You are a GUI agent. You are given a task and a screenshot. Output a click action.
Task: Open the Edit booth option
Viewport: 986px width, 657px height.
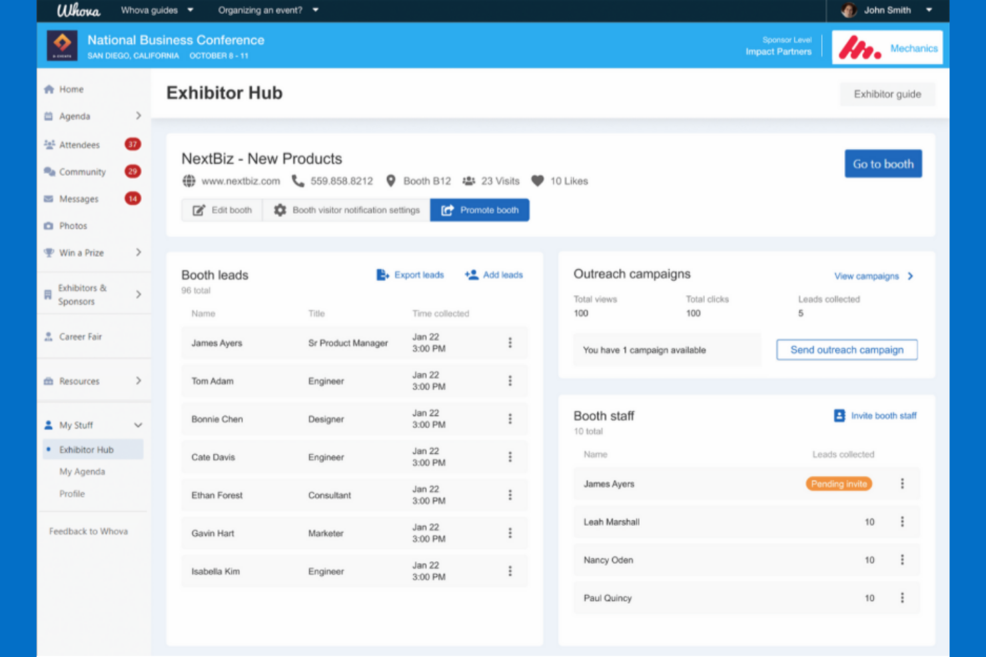pos(223,210)
